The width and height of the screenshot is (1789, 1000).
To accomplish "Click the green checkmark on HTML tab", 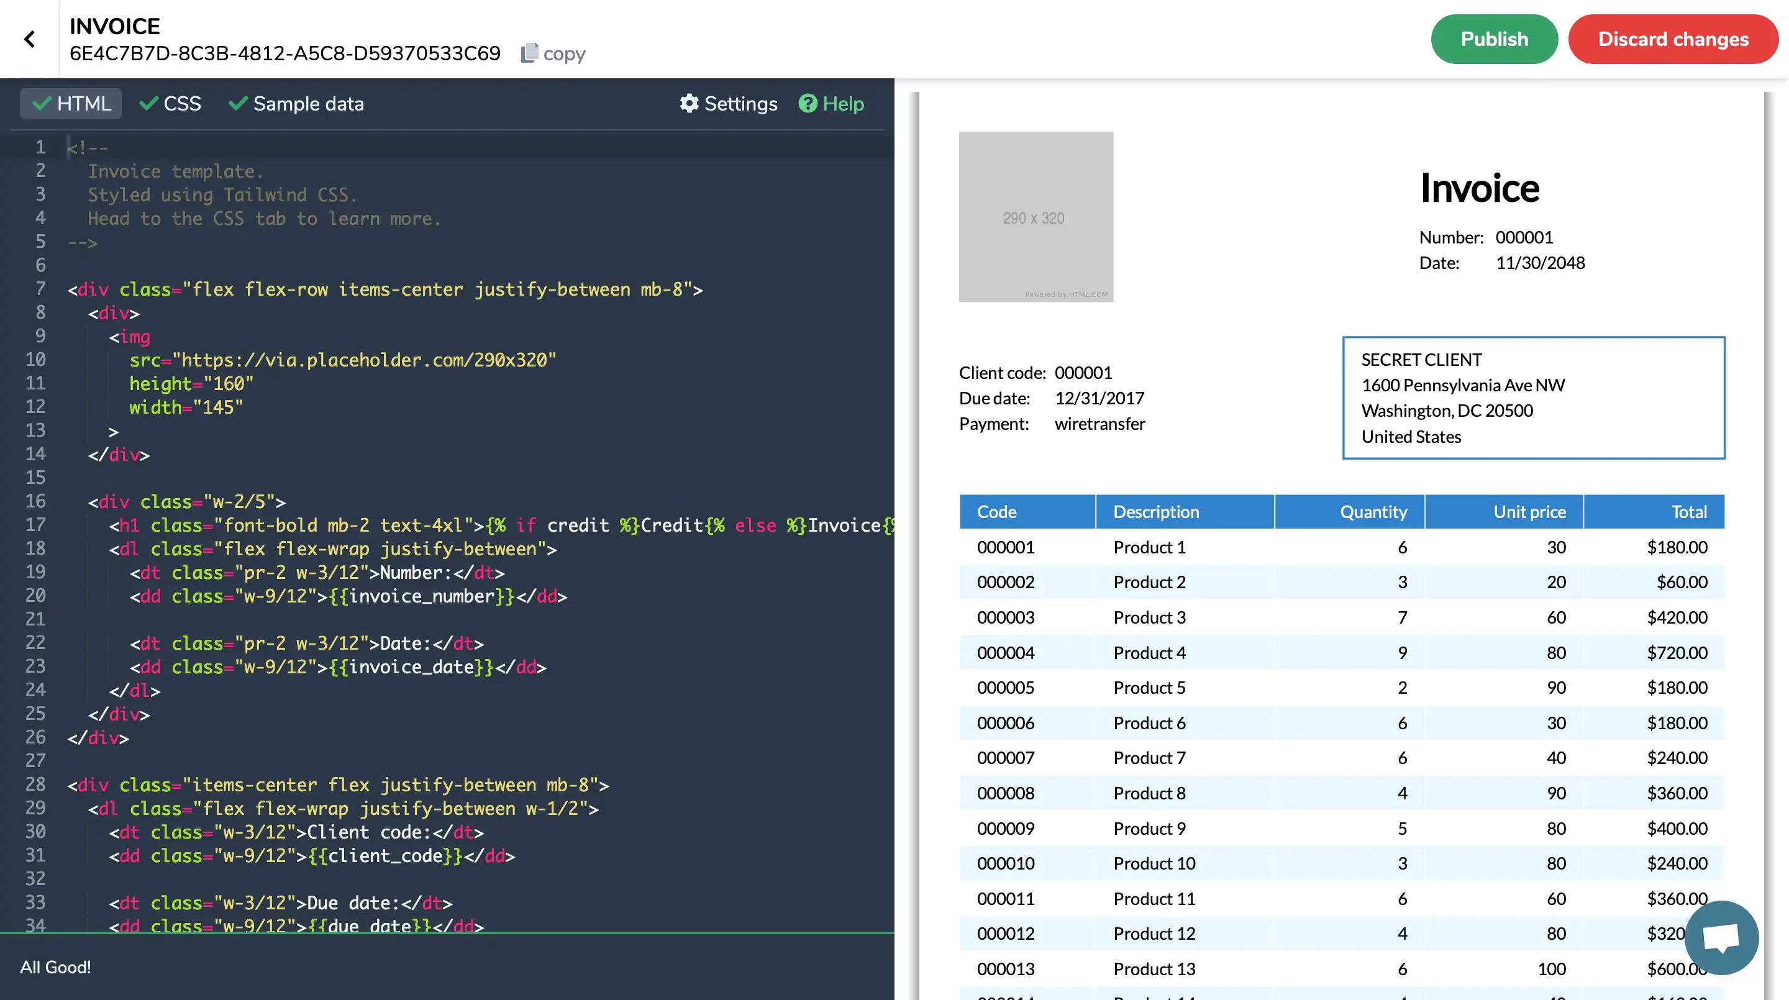I will click(x=42, y=104).
